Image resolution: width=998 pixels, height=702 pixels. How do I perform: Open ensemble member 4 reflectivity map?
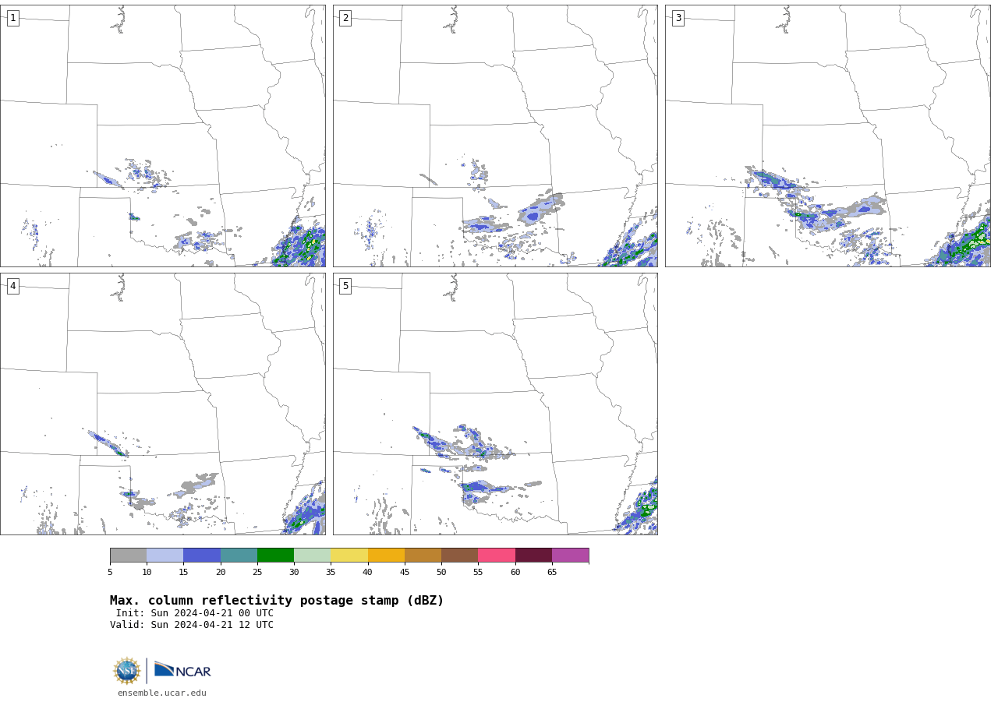pos(162,404)
